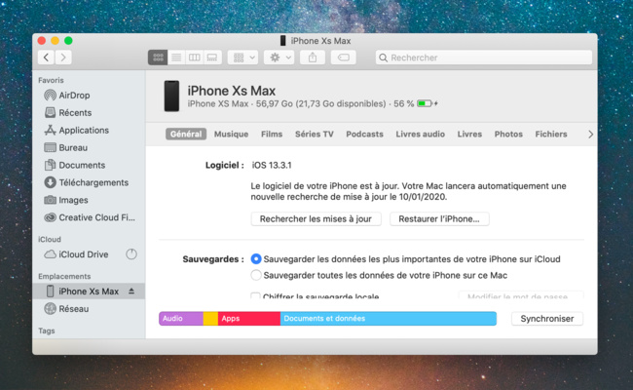This screenshot has height=390, width=633.
Task: Click the Tags sidebar heading
Action: tap(47, 331)
